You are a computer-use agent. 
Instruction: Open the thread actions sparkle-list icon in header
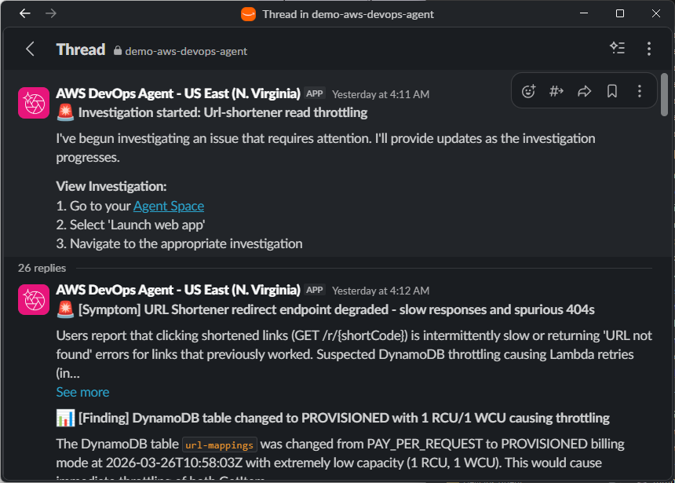pyautogui.click(x=618, y=48)
